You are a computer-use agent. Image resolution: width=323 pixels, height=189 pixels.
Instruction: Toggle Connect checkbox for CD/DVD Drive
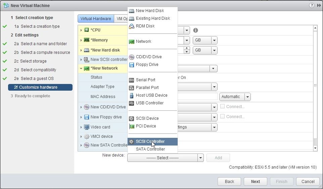[x=223, y=106]
